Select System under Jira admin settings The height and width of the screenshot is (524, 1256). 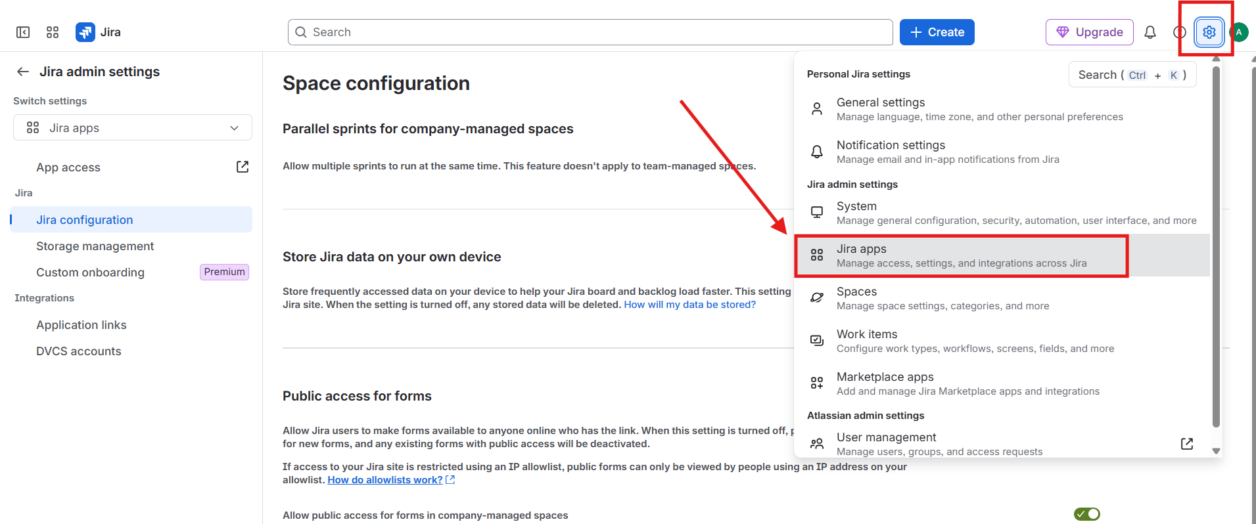pos(1002,213)
